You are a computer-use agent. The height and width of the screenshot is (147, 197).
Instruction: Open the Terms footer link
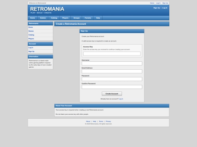click(101, 121)
